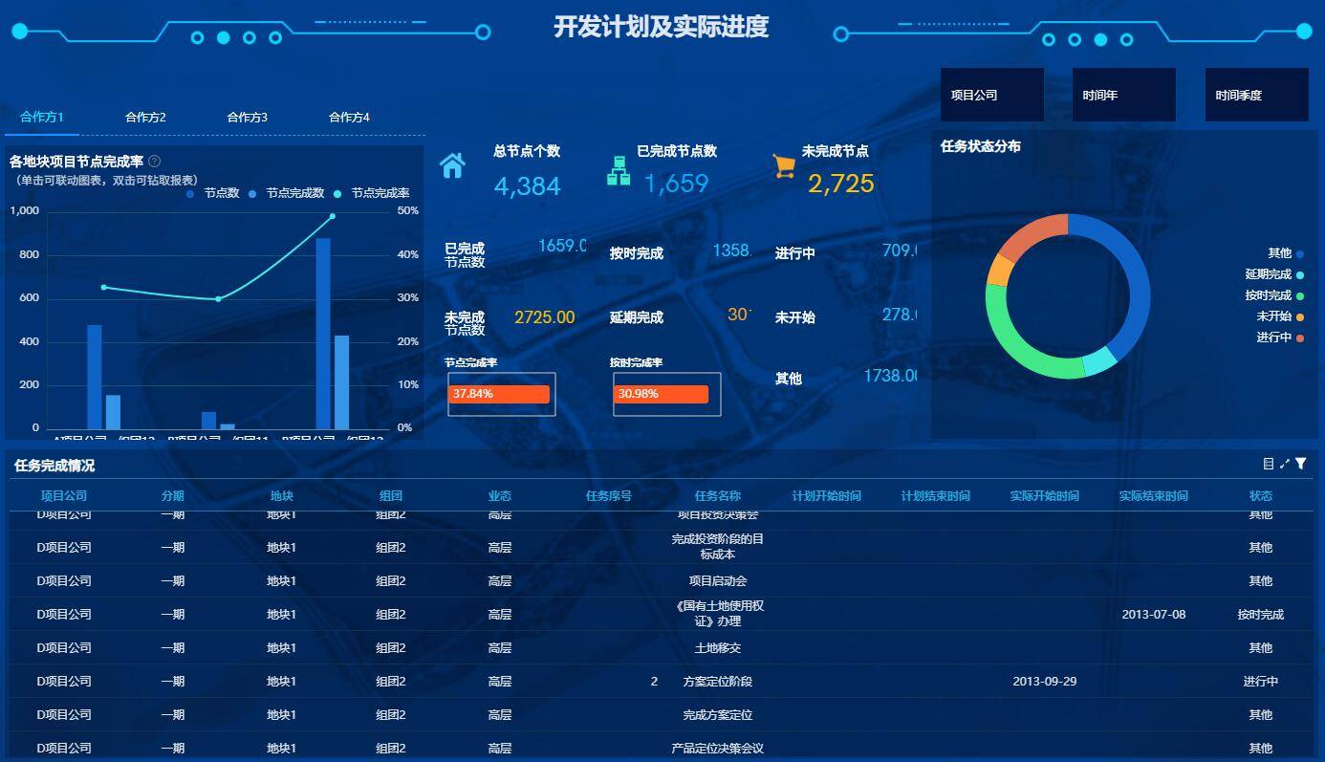Viewport: 1325px width, 762px height.
Task: Click the 节点完成率 37.84% progress bar
Action: (499, 394)
